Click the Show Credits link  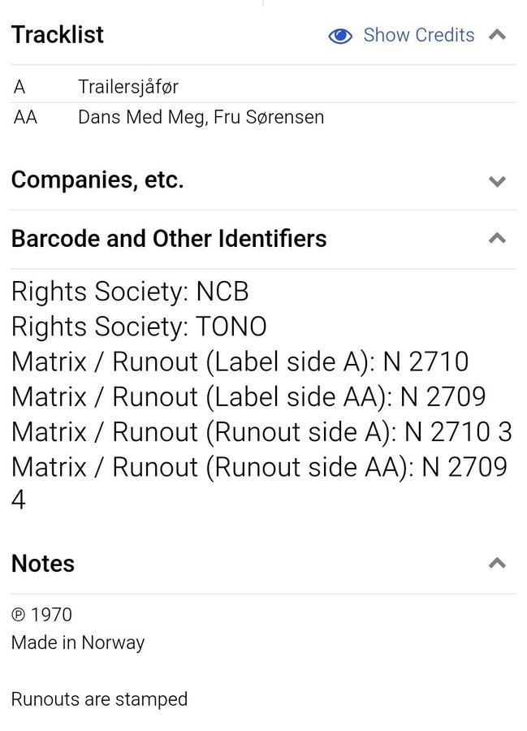[x=418, y=35]
